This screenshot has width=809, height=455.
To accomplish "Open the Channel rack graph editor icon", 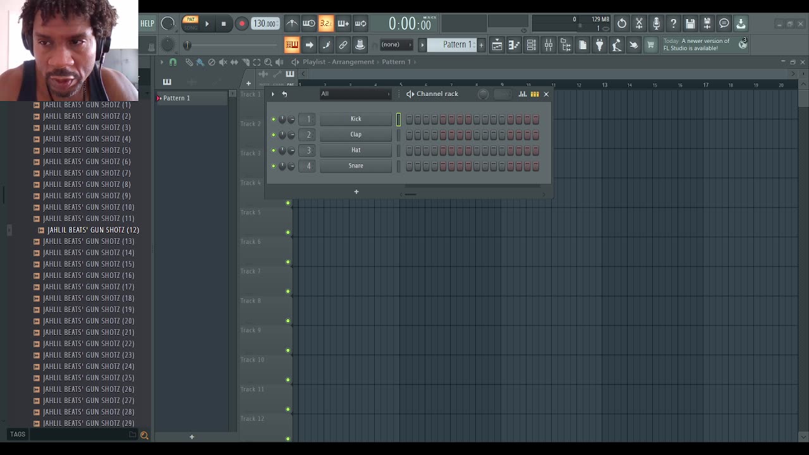I will [x=523, y=94].
